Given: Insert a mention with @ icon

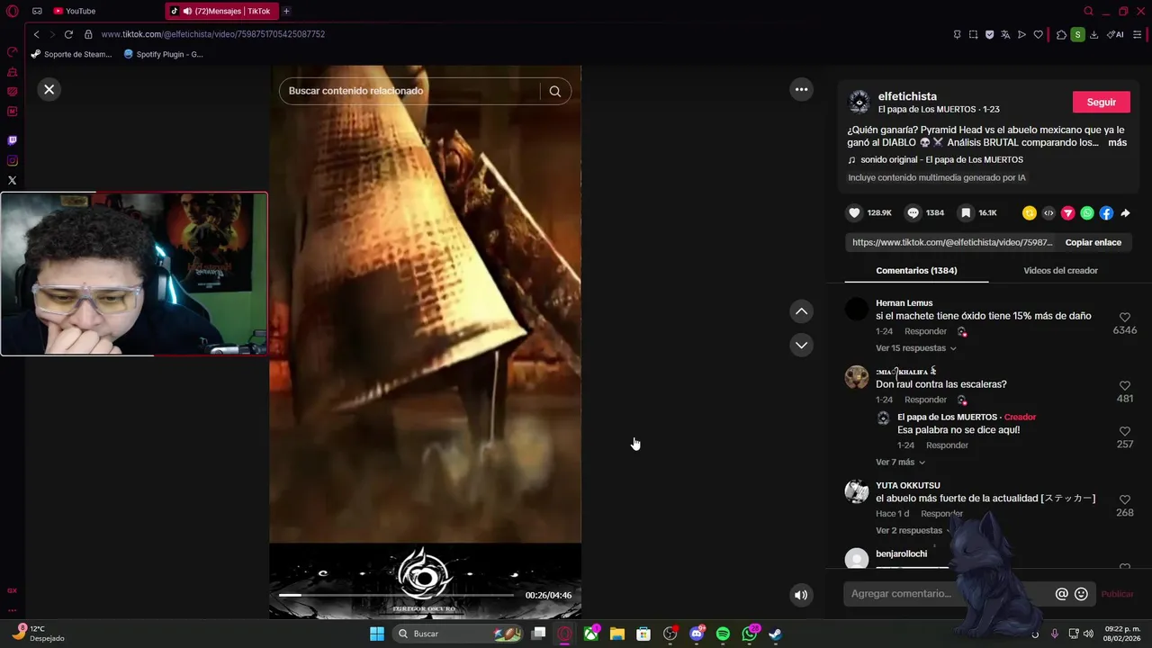Looking at the screenshot, I should pos(1062,594).
